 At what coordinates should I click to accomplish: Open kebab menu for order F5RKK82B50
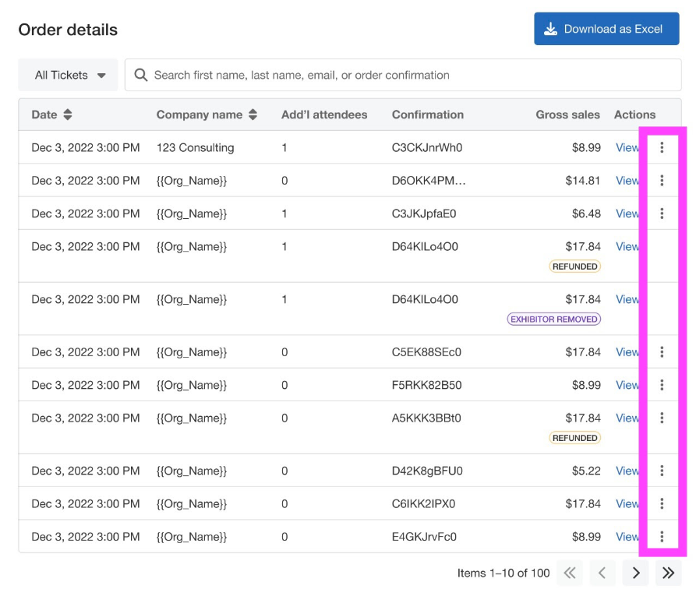[662, 385]
